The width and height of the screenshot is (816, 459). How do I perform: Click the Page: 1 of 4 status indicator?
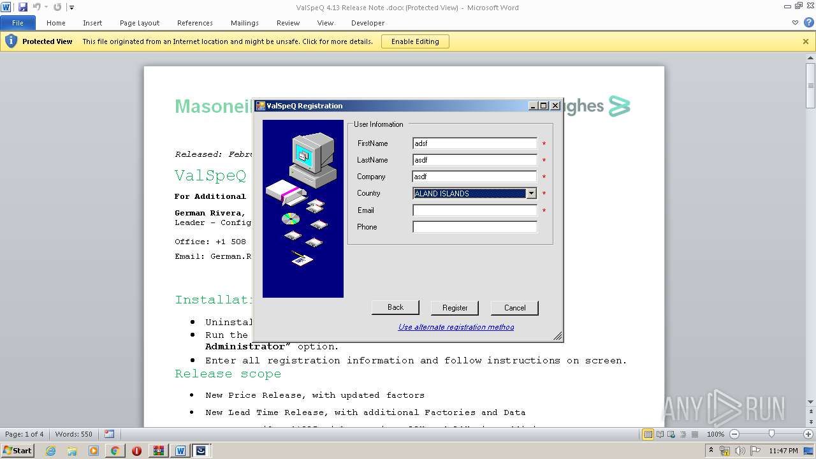tap(24, 434)
